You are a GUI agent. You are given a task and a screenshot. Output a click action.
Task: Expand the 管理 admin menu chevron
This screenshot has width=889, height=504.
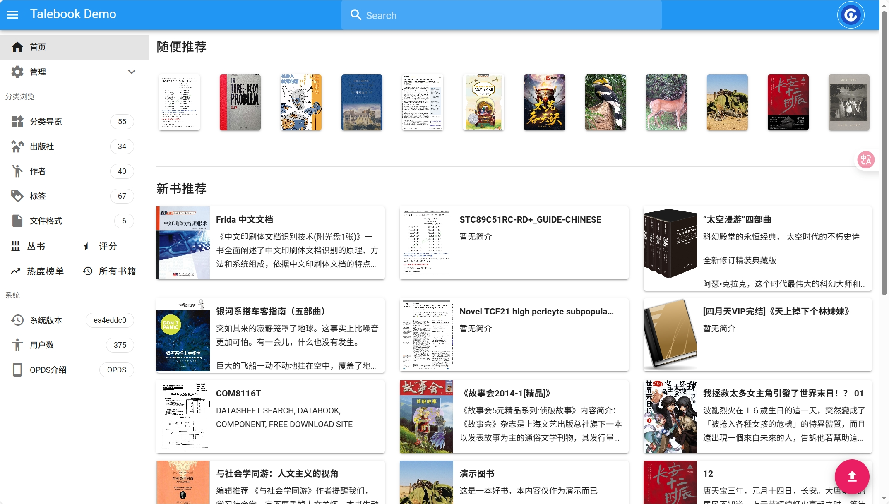click(x=132, y=72)
